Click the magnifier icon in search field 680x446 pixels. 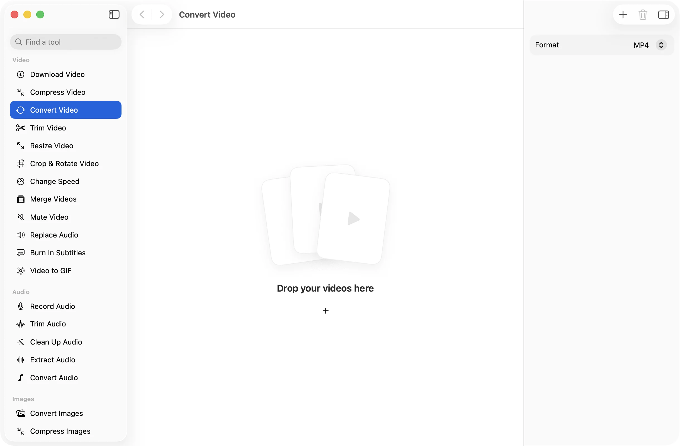tap(19, 42)
